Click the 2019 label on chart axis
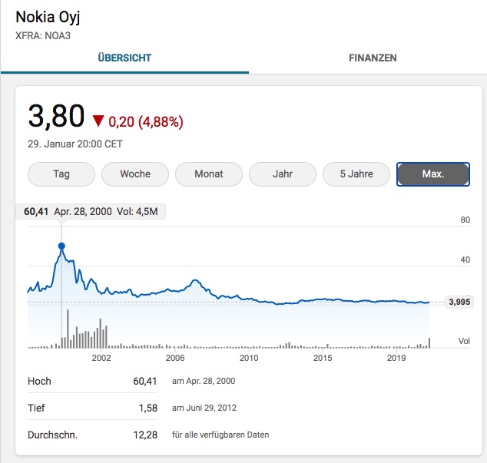Viewport: 487px width, 463px height. pyautogui.click(x=396, y=358)
